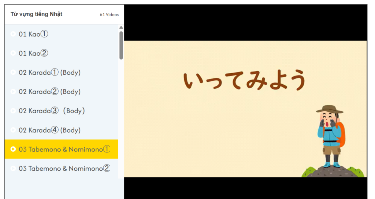375x199 pixels.
Task: Choose 02 Karada② (Body) title in playlist
Action: point(49,92)
